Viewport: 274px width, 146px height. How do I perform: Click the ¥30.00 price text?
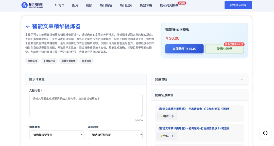click(173, 38)
